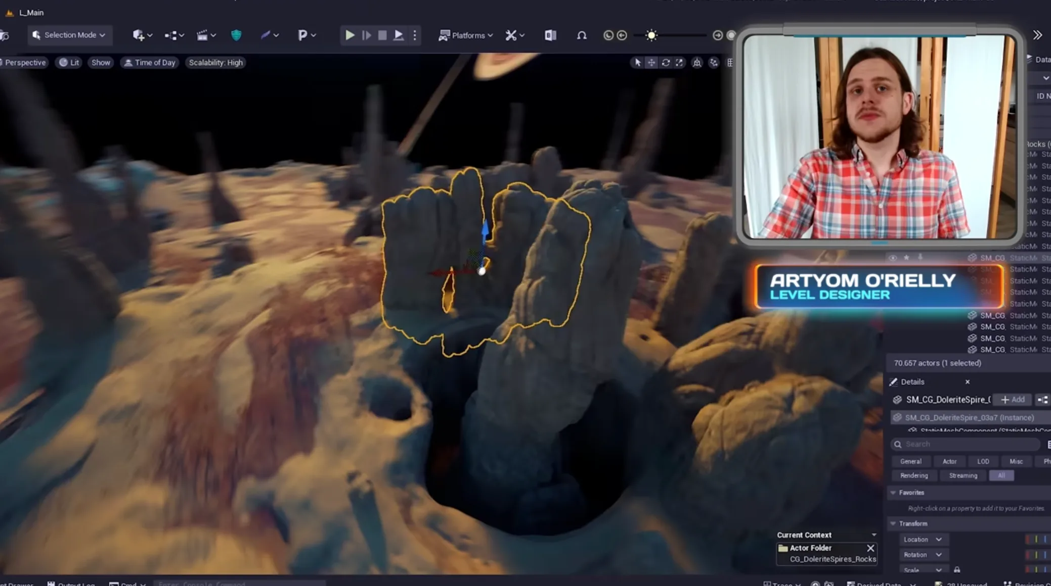
Task: Click the Streaming filter button
Action: click(963, 475)
